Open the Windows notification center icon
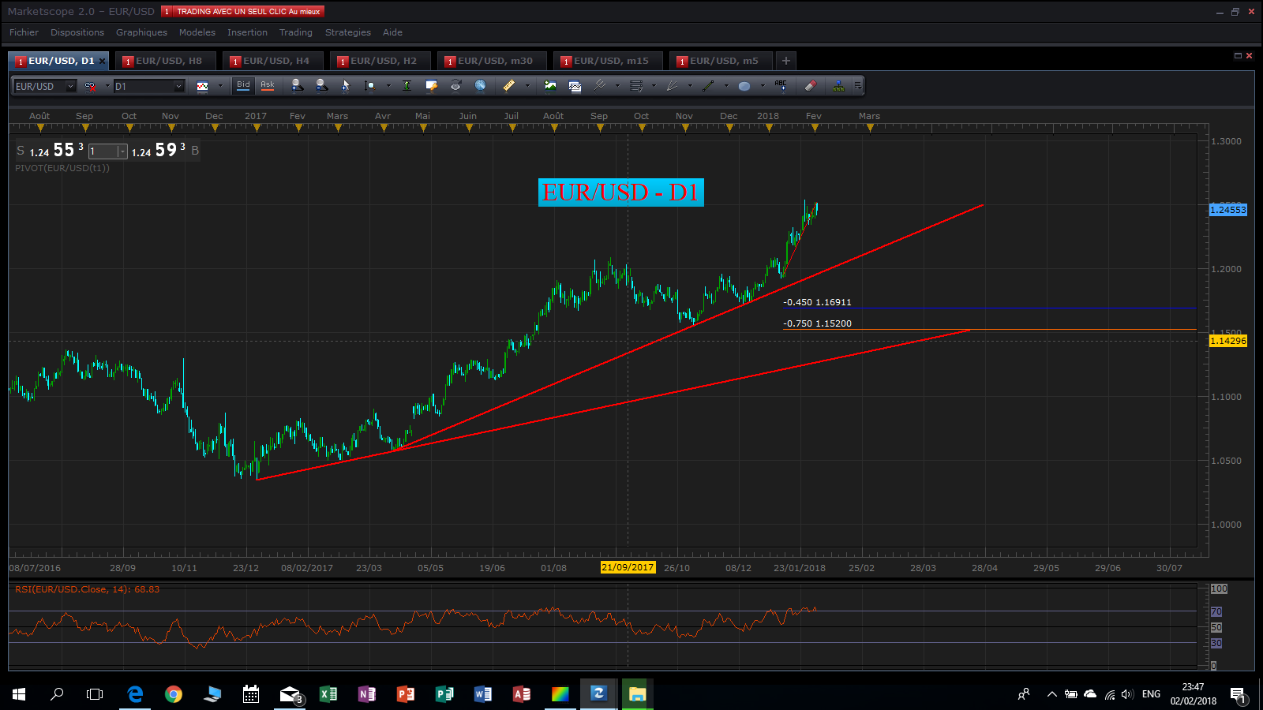Screen dimensions: 1263x710 (1237, 694)
